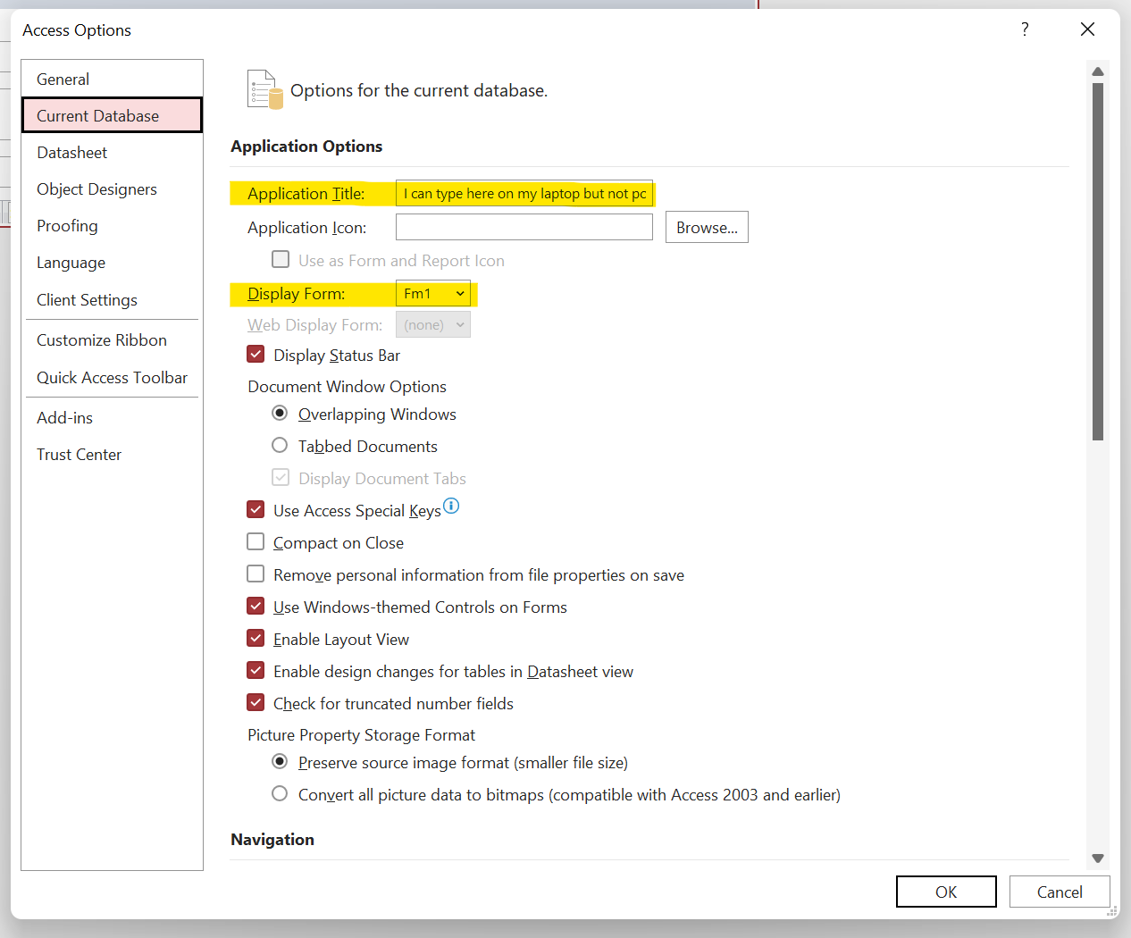Cancel the Access Options dialog
Image resolution: width=1131 pixels, height=938 pixels.
(x=1060, y=892)
